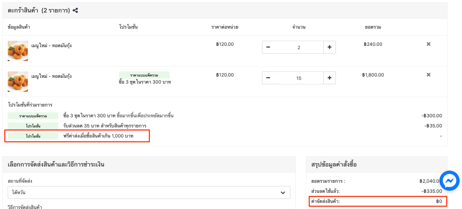This screenshot has height=209, width=462.
Task: Click product name in the ฿240.00 row
Action: pos(52,46)
